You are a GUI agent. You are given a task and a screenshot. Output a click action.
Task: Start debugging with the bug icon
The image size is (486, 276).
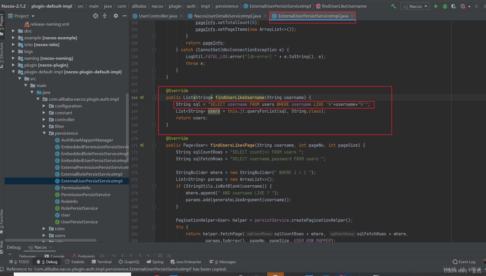(x=445, y=6)
